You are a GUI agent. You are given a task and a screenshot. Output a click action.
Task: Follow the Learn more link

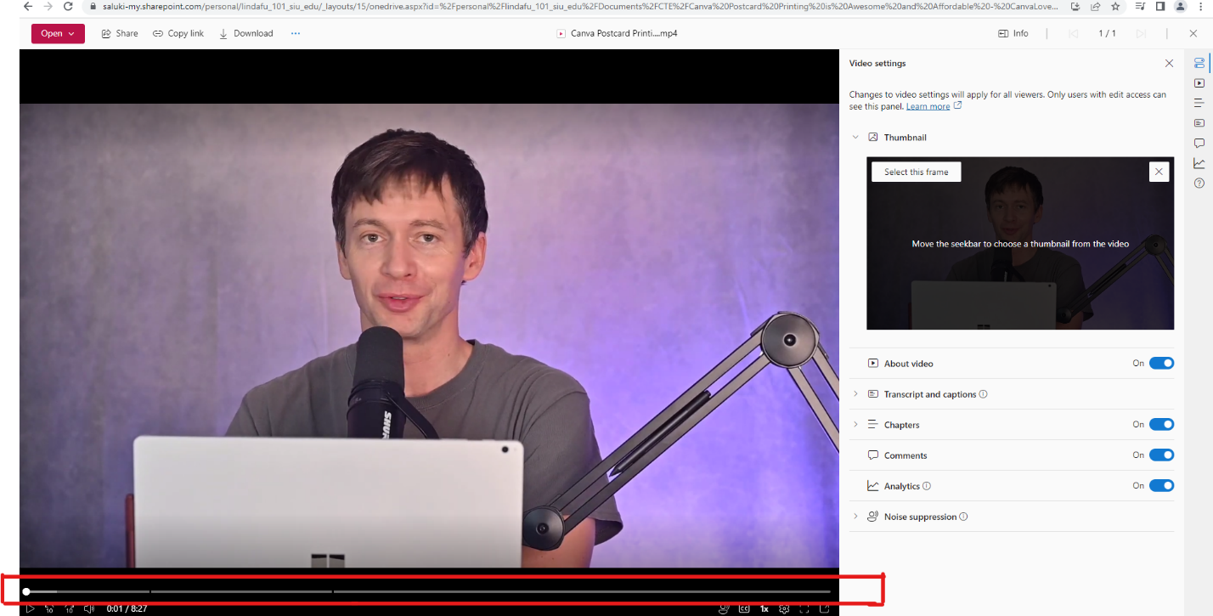(x=928, y=106)
